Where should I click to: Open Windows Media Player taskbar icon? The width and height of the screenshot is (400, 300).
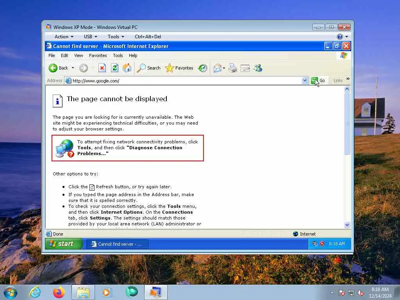(x=107, y=292)
